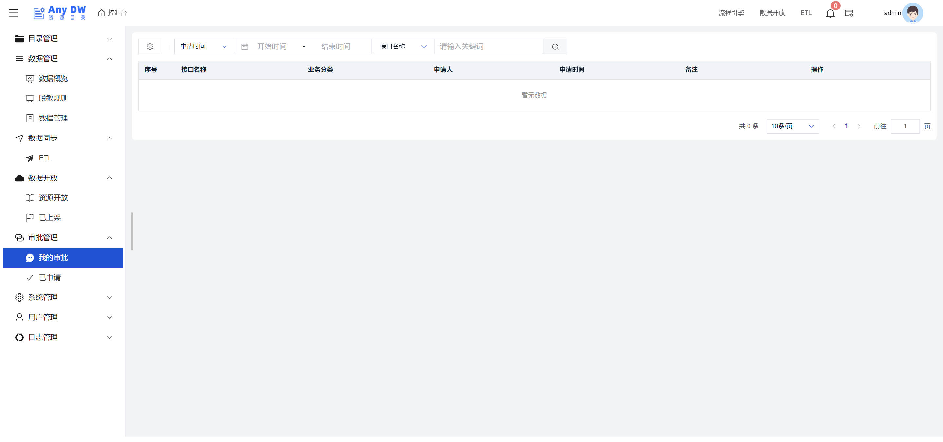Image resolution: width=943 pixels, height=442 pixels.
Task: Open the calendar date picker icon
Action: [x=245, y=46]
